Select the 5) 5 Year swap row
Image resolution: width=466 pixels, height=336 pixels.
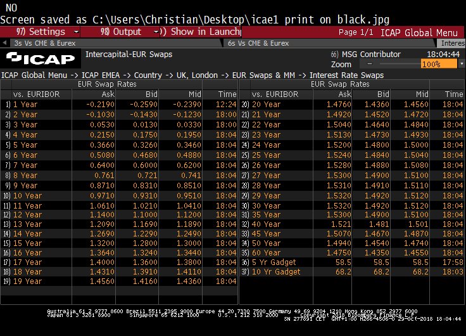tap(119, 145)
